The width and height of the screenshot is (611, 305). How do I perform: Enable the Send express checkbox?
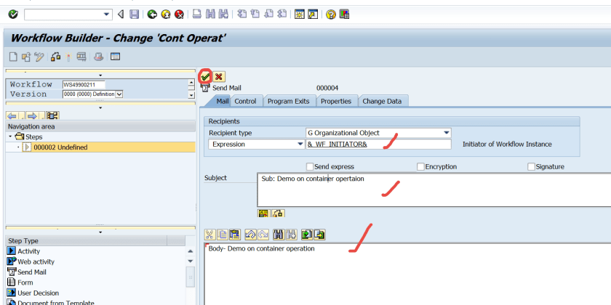coord(311,166)
